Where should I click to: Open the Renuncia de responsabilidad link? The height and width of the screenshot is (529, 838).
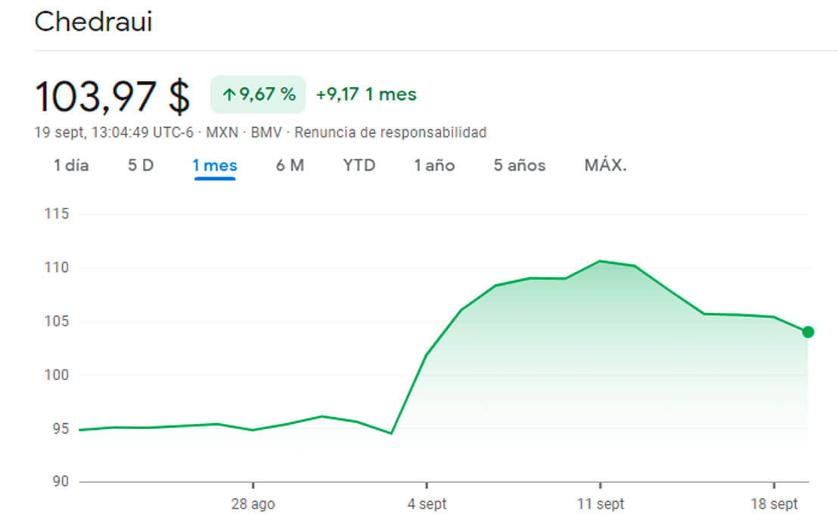pyautogui.click(x=390, y=132)
